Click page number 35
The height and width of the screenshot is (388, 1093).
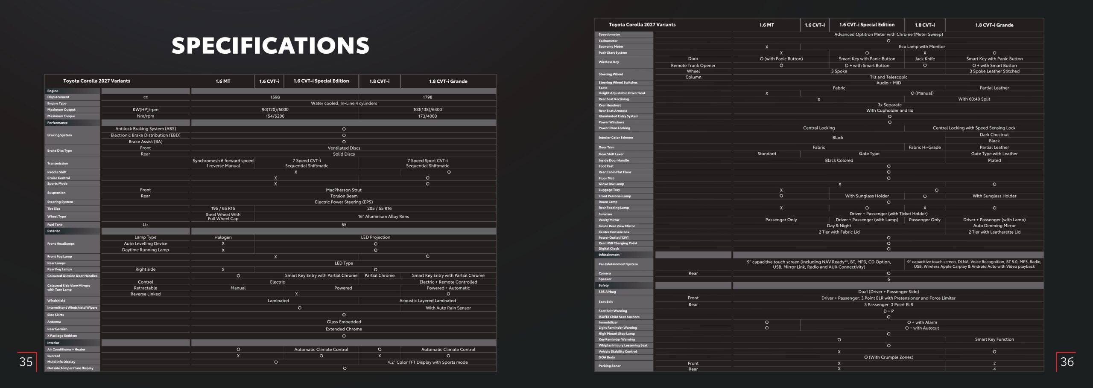pyautogui.click(x=26, y=362)
